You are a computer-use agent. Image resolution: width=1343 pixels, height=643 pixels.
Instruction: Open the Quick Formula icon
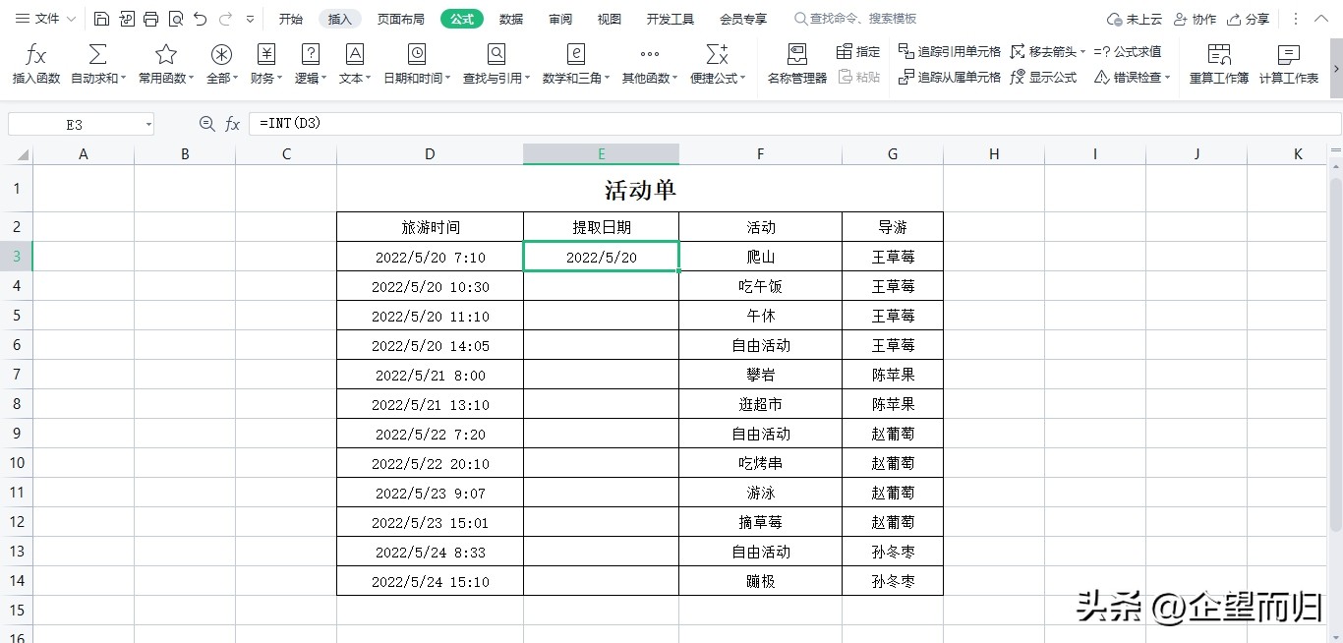[718, 55]
